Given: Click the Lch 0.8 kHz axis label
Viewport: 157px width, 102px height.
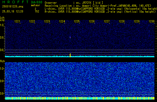Looking at the screenshot, I should click(x=2, y=50).
